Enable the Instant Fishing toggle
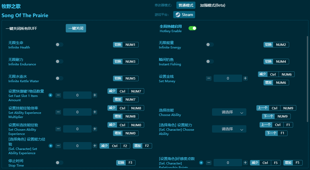This screenshot has width=310, height=170. pos(210,61)
